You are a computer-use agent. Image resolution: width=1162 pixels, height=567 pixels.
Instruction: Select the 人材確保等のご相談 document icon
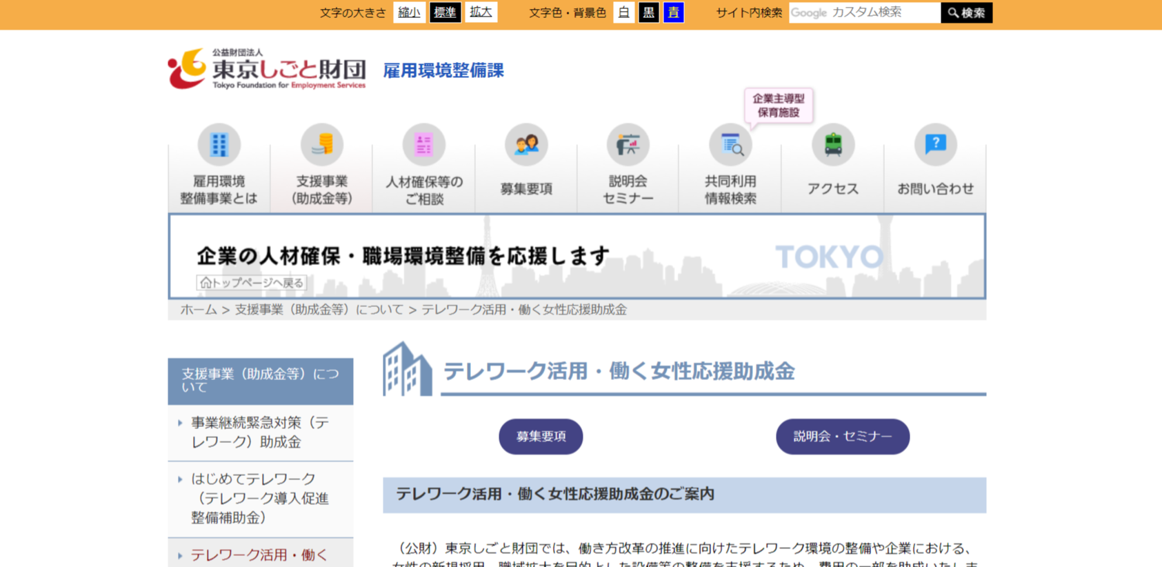point(423,145)
